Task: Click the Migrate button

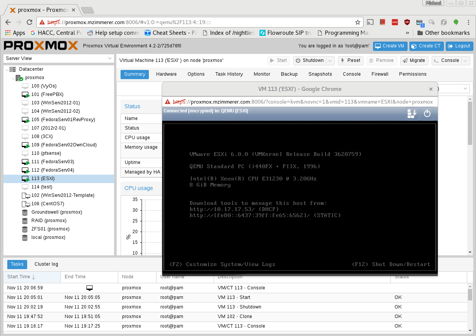Action: click(x=414, y=60)
